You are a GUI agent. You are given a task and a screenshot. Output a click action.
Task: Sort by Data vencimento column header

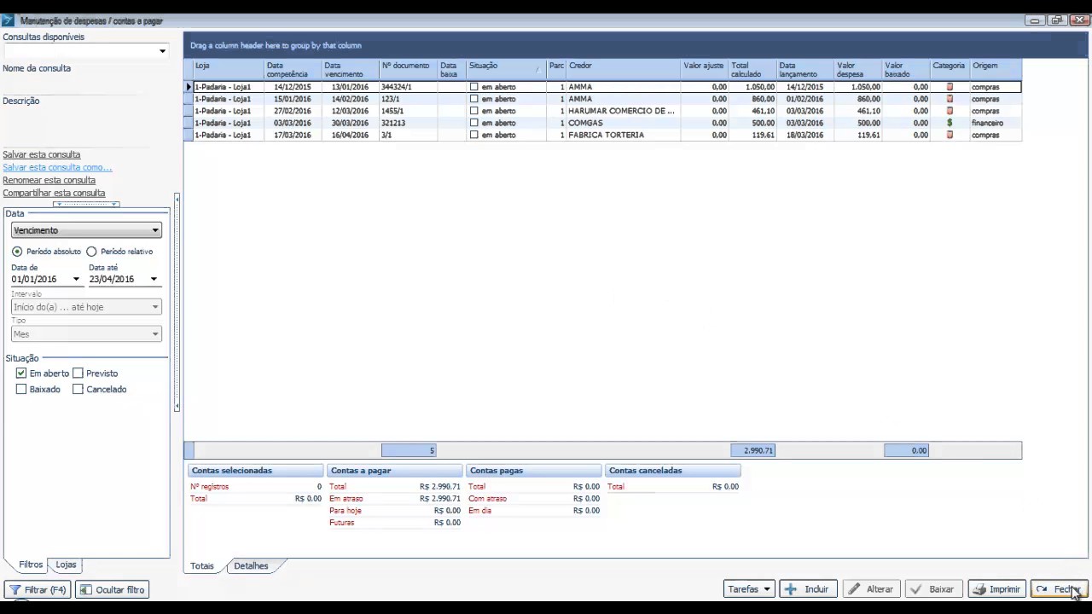click(x=350, y=70)
